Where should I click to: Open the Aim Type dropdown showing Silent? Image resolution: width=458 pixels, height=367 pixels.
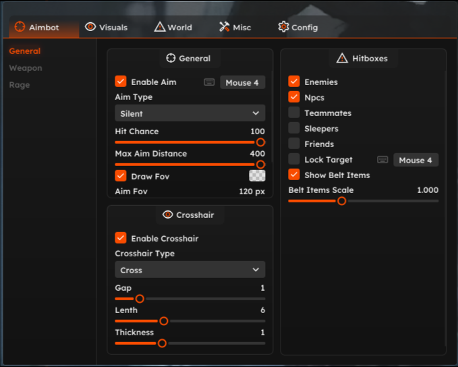(x=190, y=113)
